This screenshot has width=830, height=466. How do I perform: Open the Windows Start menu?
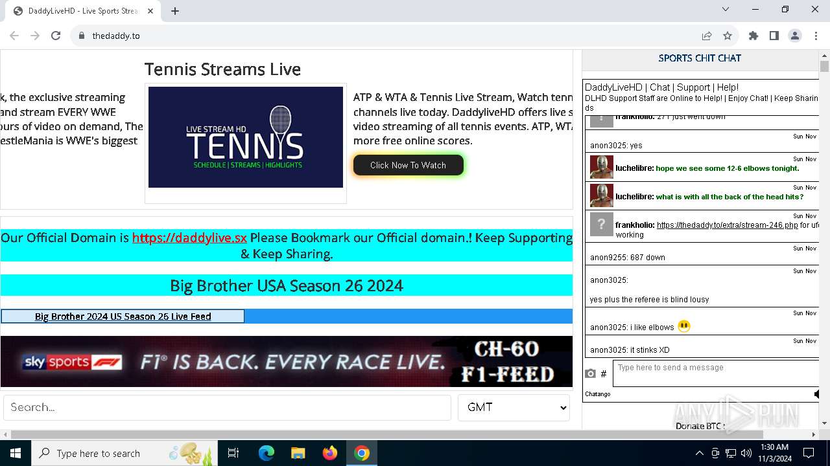tap(16, 453)
